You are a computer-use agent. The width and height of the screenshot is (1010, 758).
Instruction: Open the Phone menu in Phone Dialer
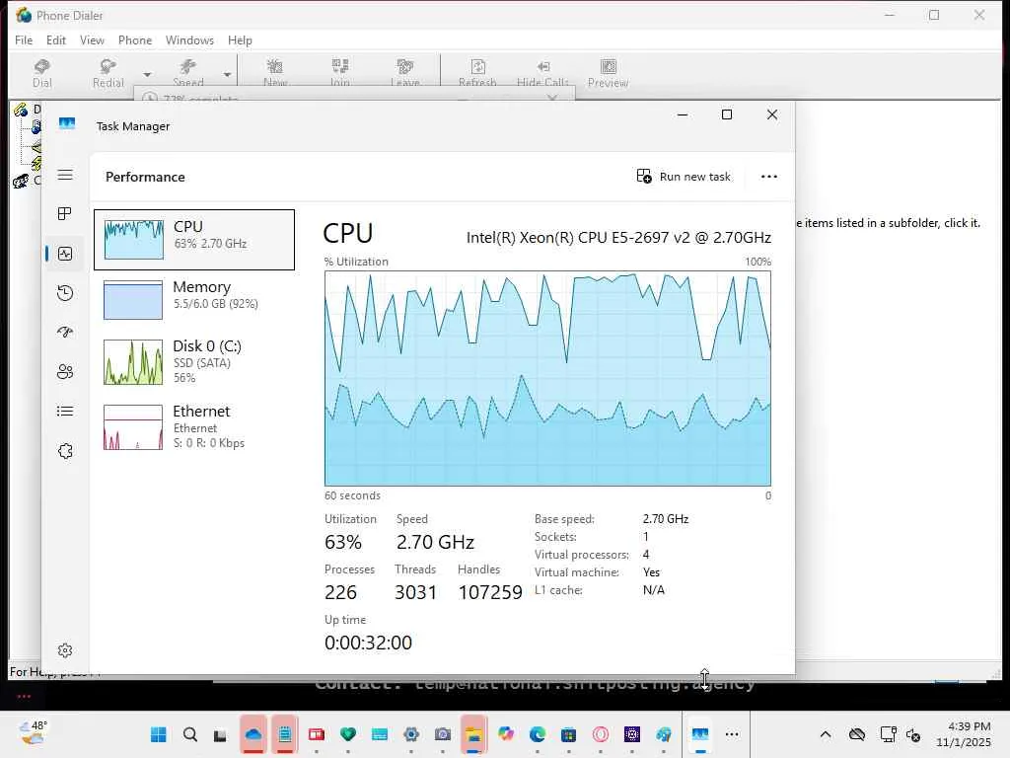(x=135, y=39)
